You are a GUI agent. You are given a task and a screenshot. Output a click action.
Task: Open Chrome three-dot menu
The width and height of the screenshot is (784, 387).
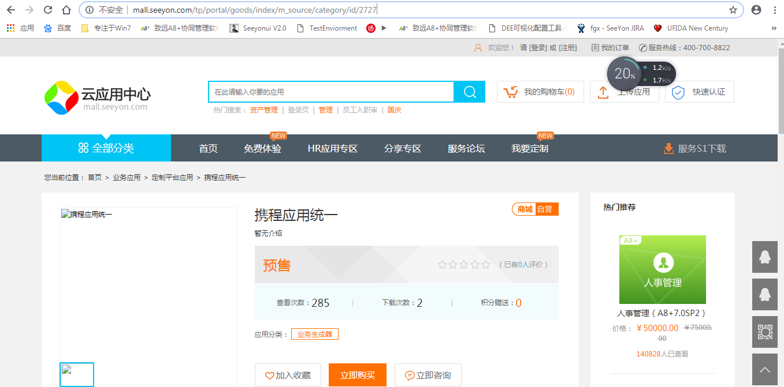point(774,10)
